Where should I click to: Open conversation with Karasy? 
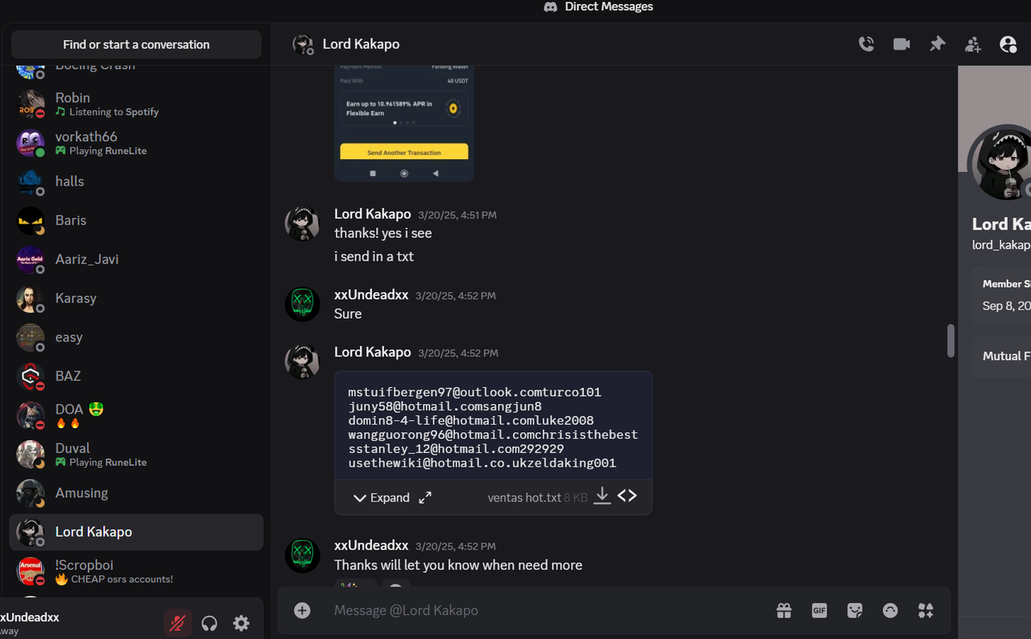click(x=136, y=298)
